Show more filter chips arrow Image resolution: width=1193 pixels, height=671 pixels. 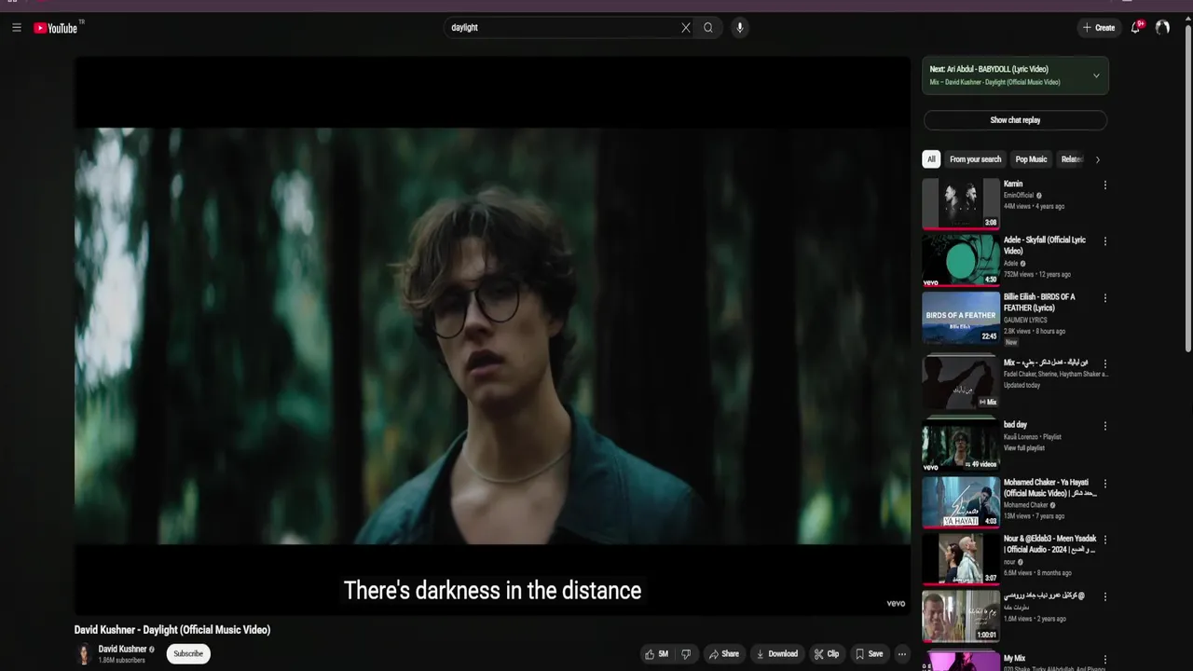pyautogui.click(x=1097, y=159)
